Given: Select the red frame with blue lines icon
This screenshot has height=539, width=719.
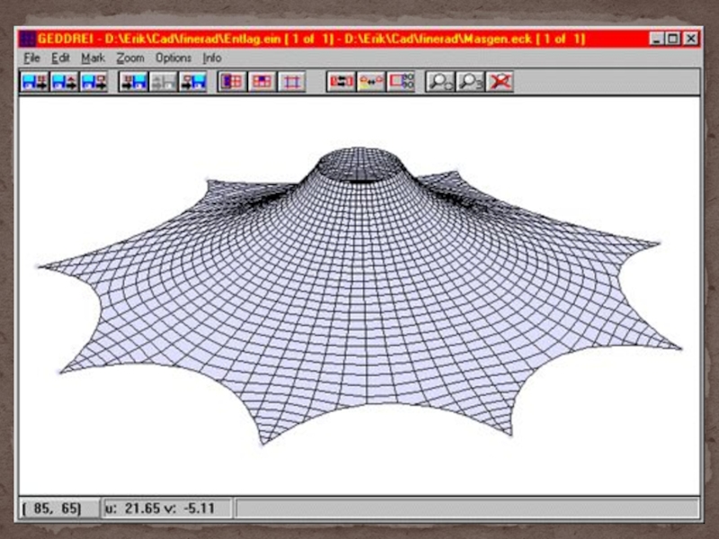Looking at the screenshot, I should 291,82.
